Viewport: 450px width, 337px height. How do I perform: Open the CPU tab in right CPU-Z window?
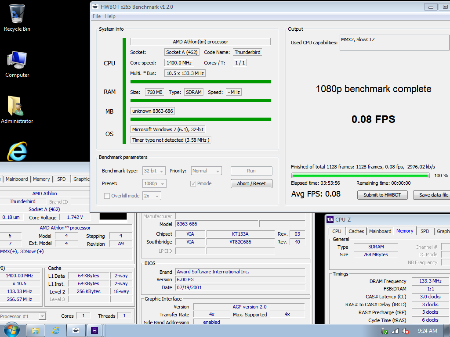337,231
